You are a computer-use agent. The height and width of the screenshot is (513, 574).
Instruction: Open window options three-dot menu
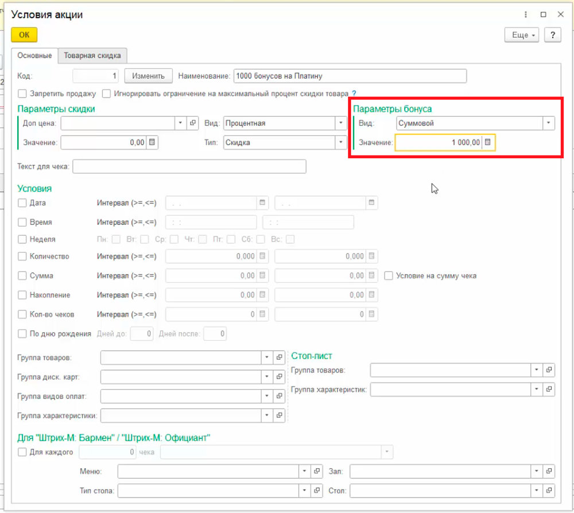pos(525,15)
